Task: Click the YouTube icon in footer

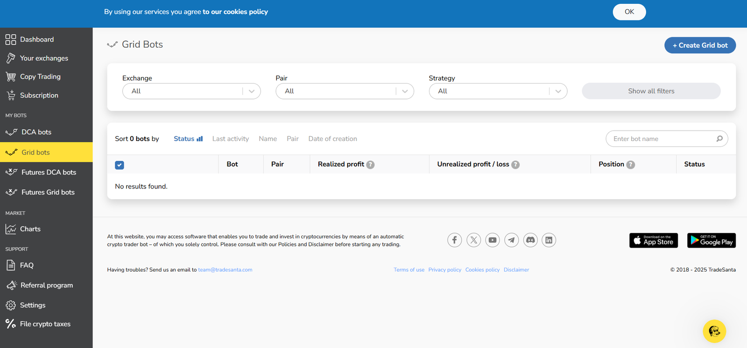Action: coord(492,240)
